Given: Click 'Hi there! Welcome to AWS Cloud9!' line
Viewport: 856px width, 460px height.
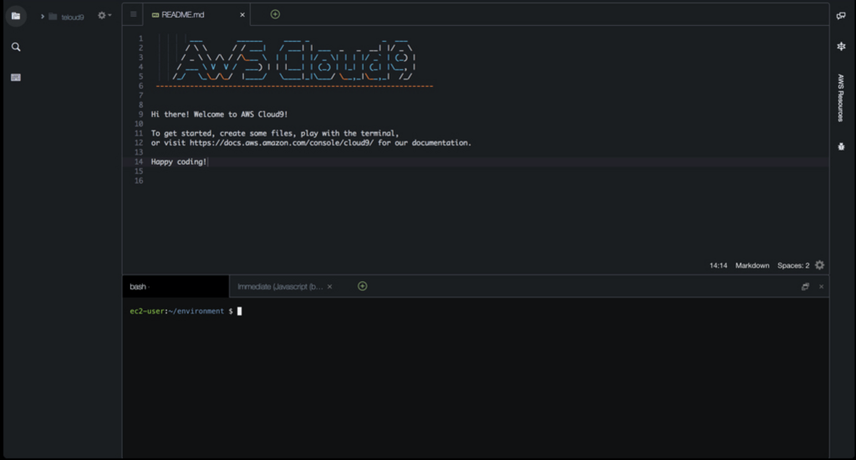Looking at the screenshot, I should tap(219, 115).
